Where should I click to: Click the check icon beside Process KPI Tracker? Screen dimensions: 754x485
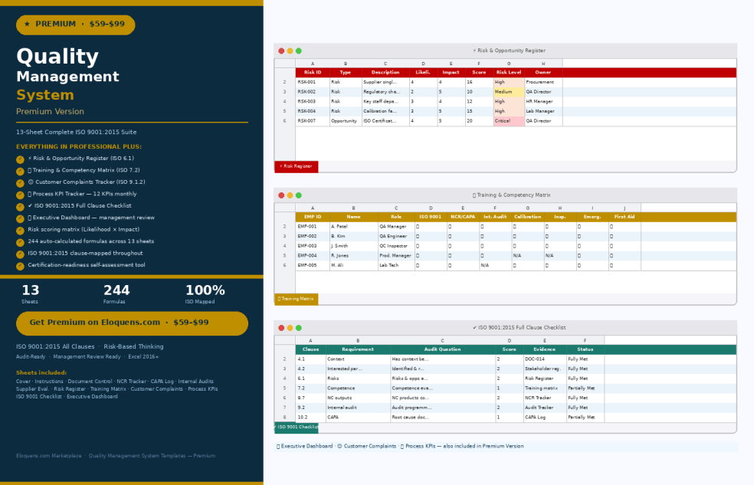(20, 195)
